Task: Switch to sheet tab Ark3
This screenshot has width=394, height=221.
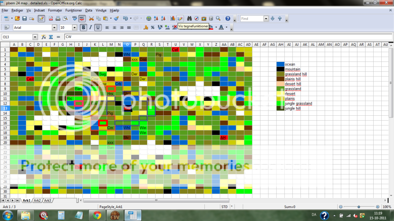Action: point(47,200)
